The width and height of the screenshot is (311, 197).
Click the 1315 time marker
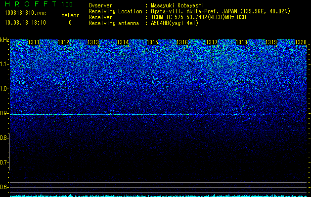(x=152, y=42)
